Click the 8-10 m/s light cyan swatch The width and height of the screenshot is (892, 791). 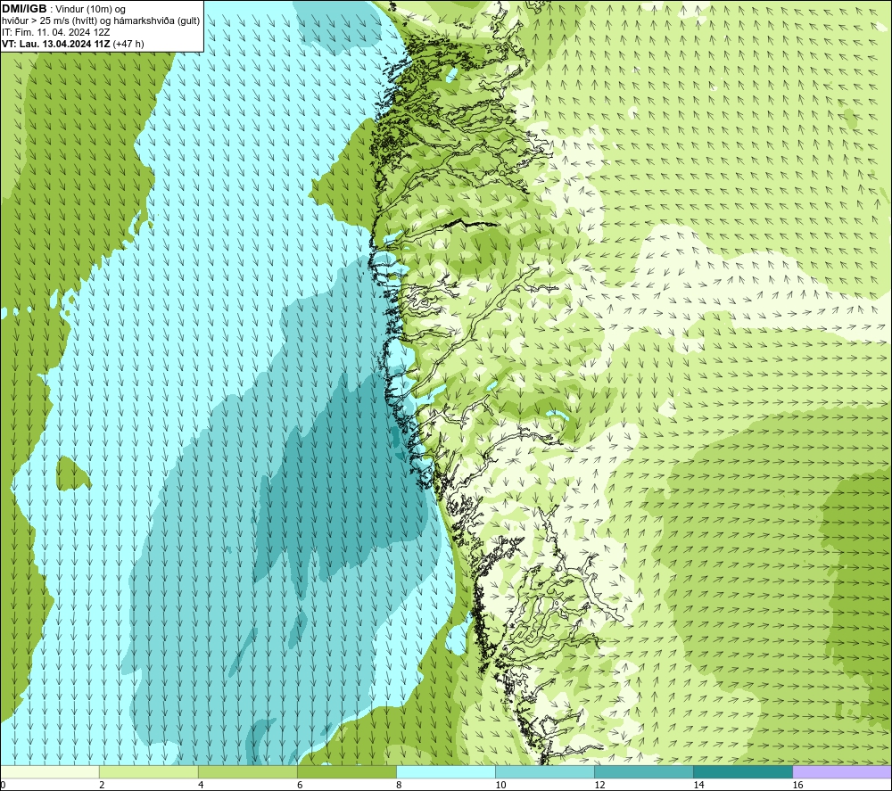[x=445, y=771]
